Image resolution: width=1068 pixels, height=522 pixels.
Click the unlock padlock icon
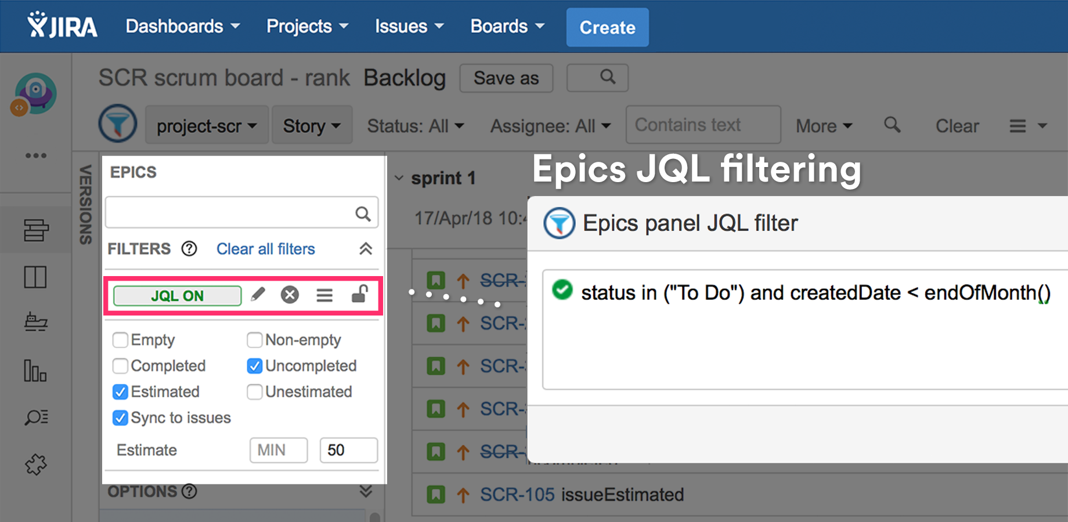point(360,294)
